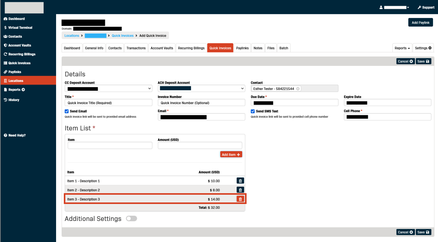The width and height of the screenshot is (438, 242).
Task: Open the Batch tab
Action: pos(284,48)
